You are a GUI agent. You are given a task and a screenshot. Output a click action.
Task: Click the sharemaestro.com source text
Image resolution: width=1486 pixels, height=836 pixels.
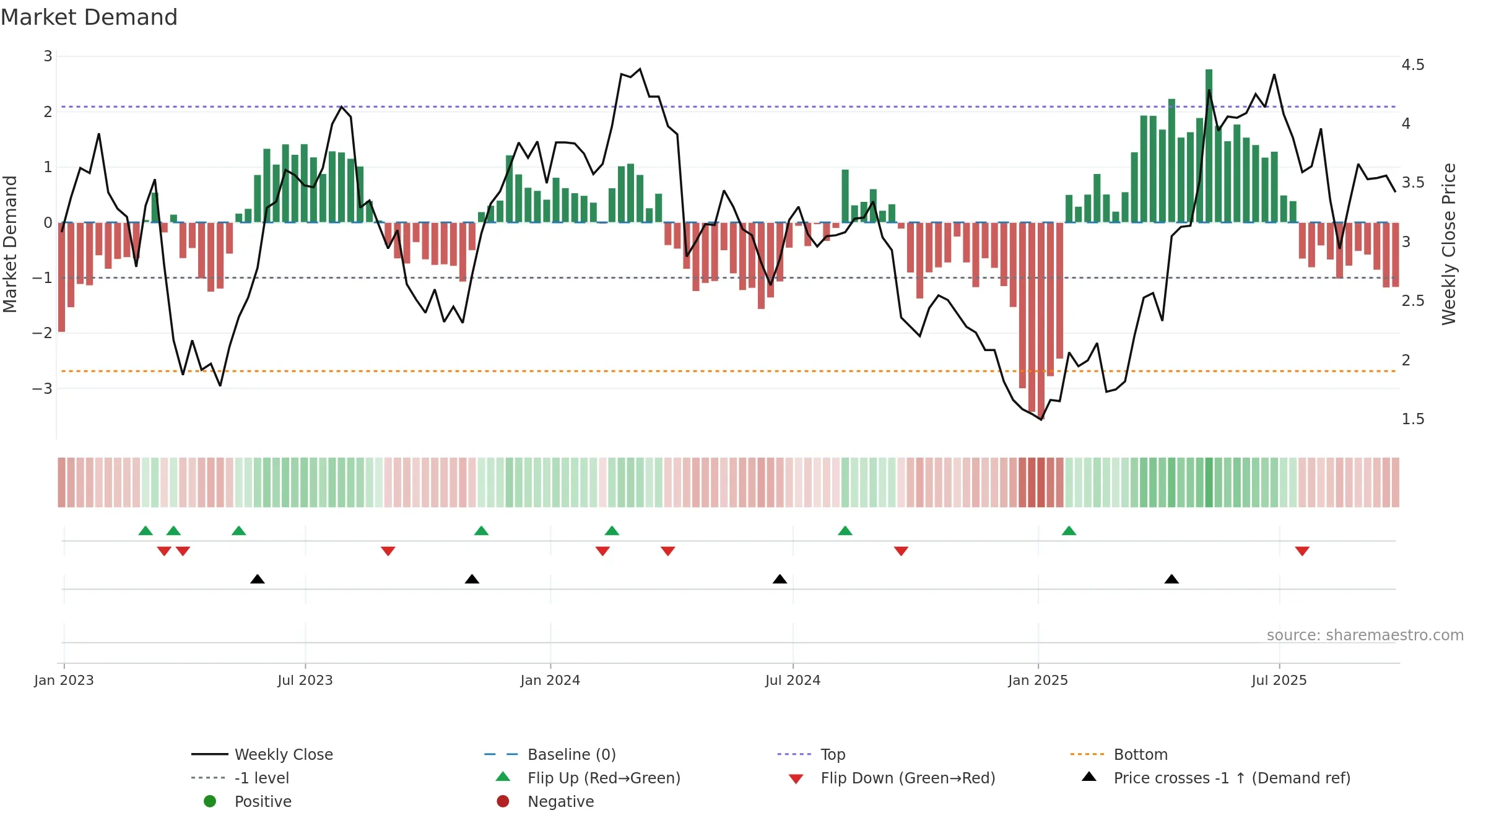click(x=1365, y=635)
